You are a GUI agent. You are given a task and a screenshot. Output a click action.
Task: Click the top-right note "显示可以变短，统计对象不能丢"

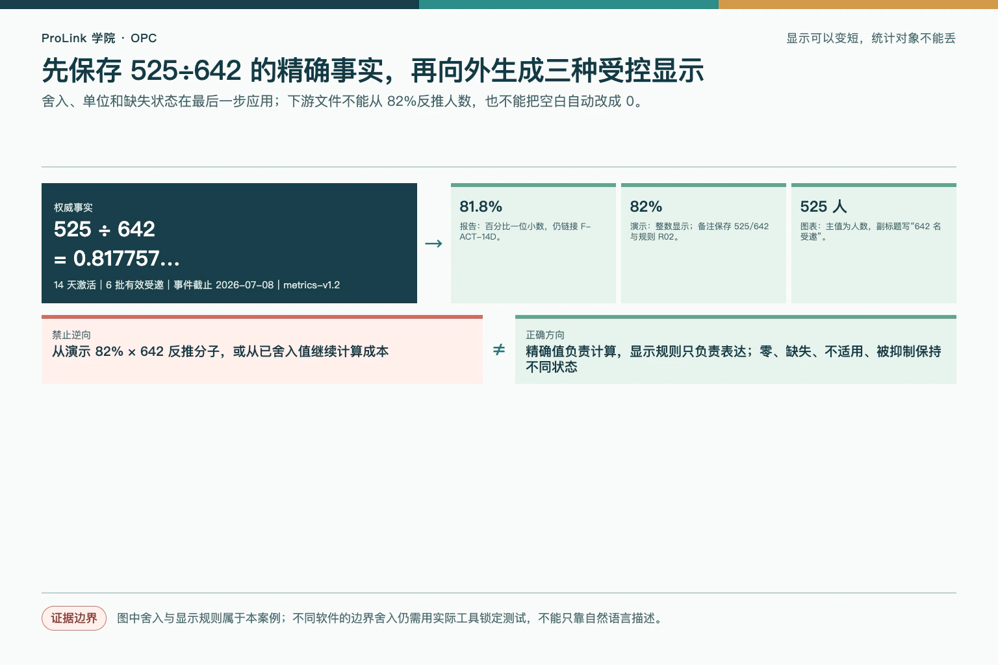[871, 38]
